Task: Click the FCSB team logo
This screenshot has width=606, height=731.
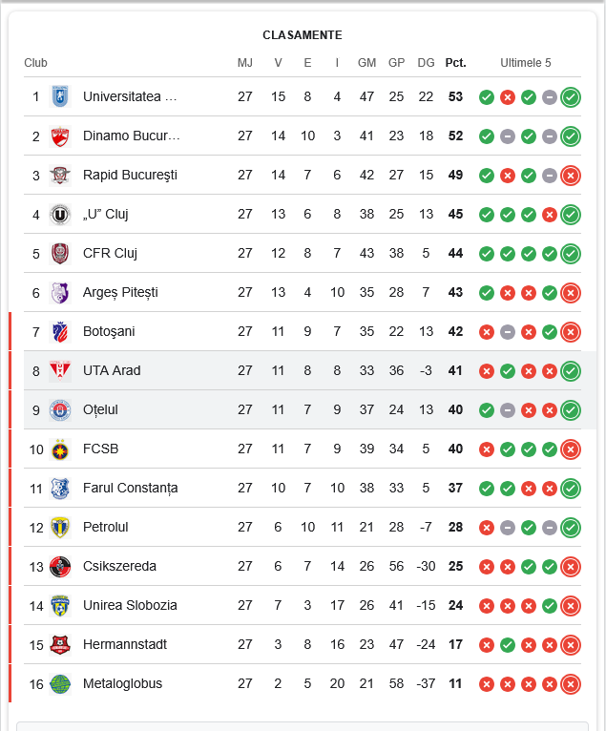Action: coord(60,449)
